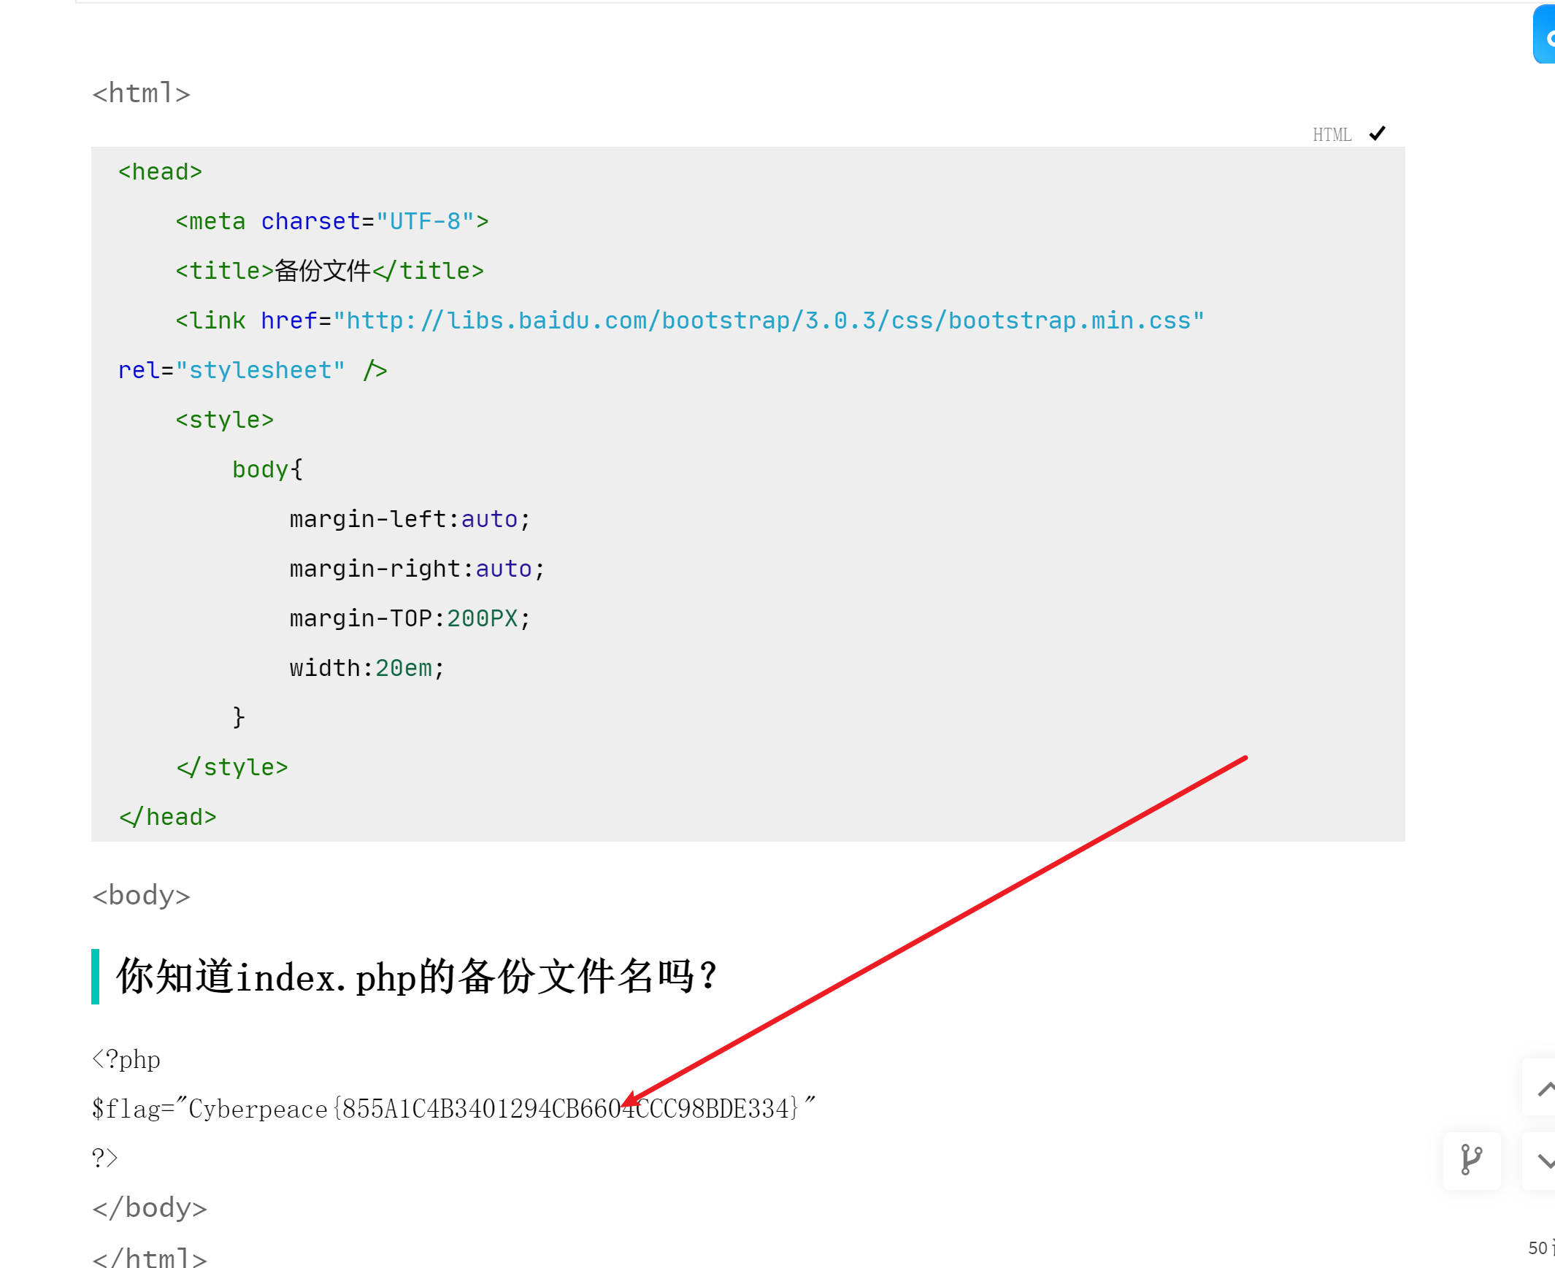Click the closing </head> tag line
Screen dimensions: 1555x1268
click(168, 817)
